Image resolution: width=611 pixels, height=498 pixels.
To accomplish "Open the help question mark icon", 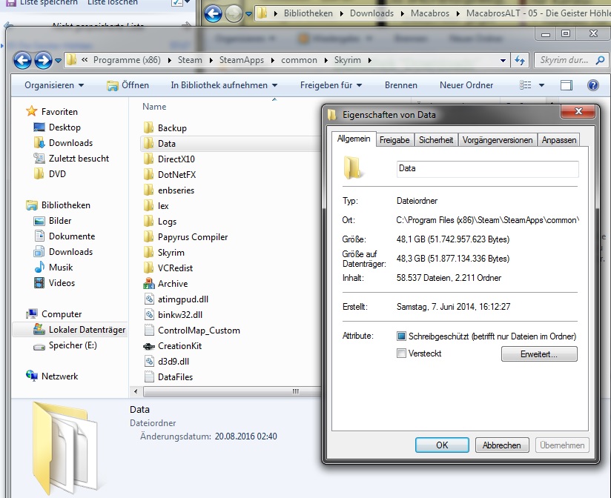I will [x=592, y=85].
